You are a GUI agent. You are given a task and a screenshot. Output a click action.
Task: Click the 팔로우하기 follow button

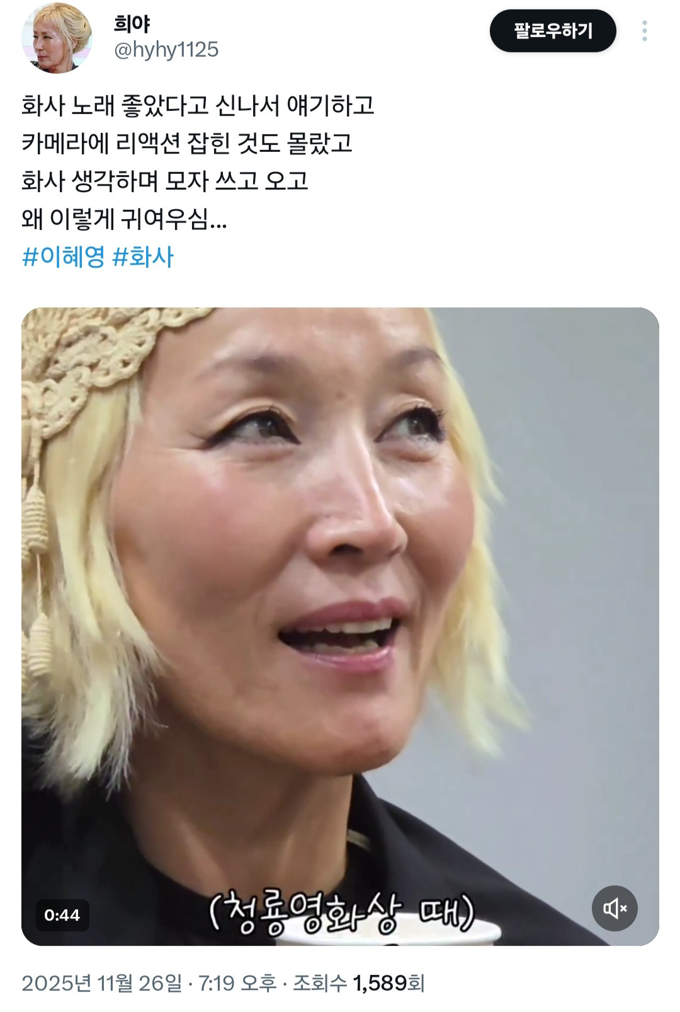553,31
